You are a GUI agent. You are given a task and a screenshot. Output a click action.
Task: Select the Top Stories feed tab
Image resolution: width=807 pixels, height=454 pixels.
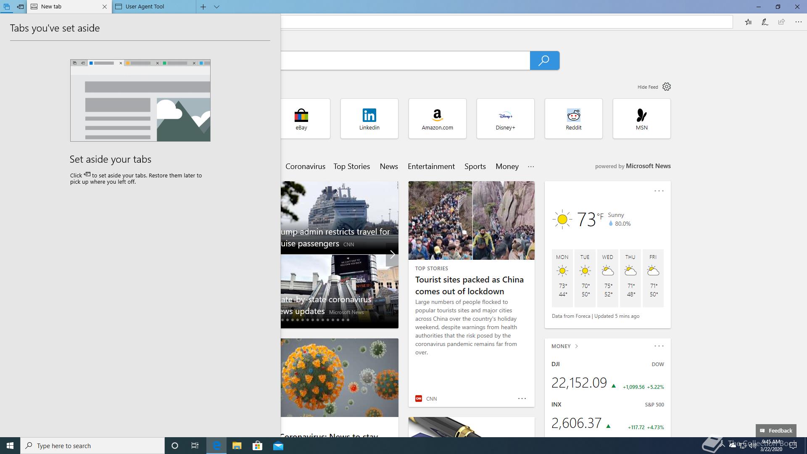[351, 166]
